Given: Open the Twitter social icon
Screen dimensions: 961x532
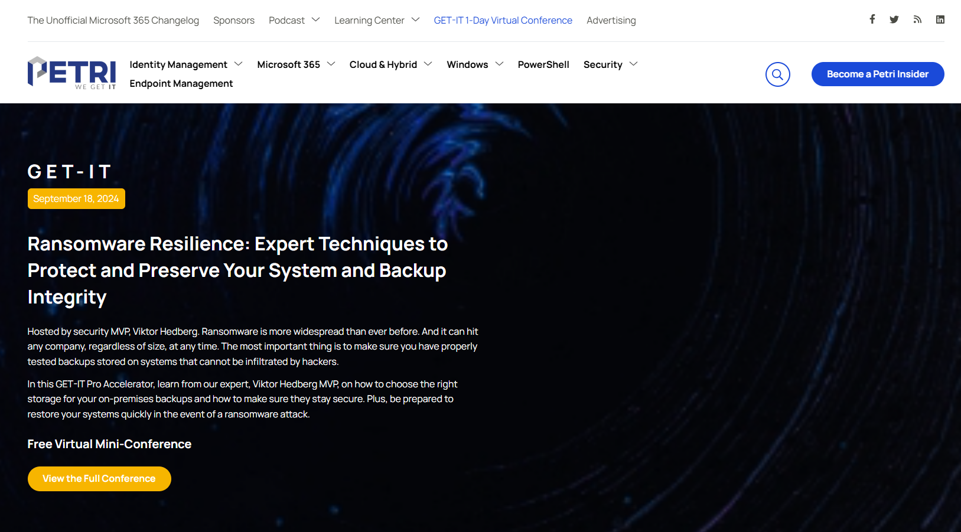Looking at the screenshot, I should [894, 19].
